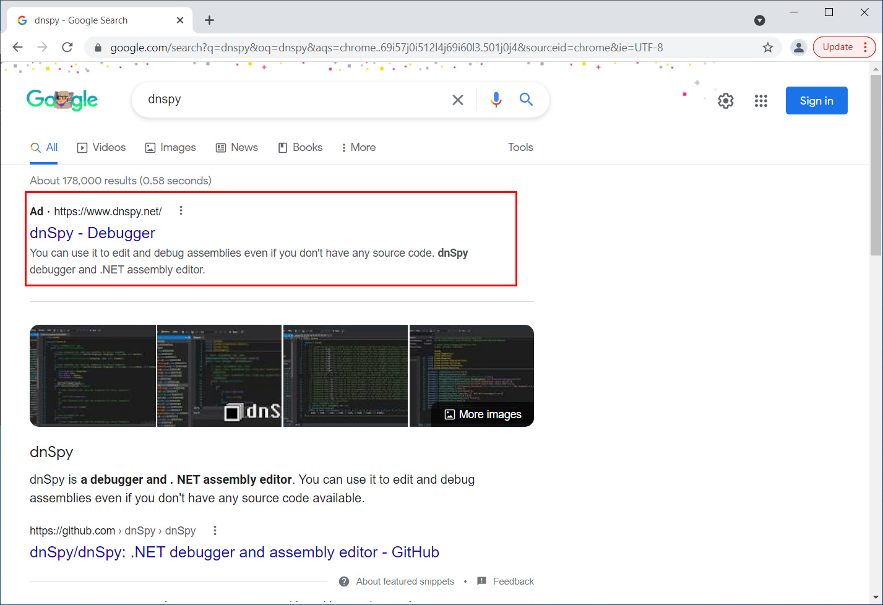Switch to the Images tab

(170, 148)
